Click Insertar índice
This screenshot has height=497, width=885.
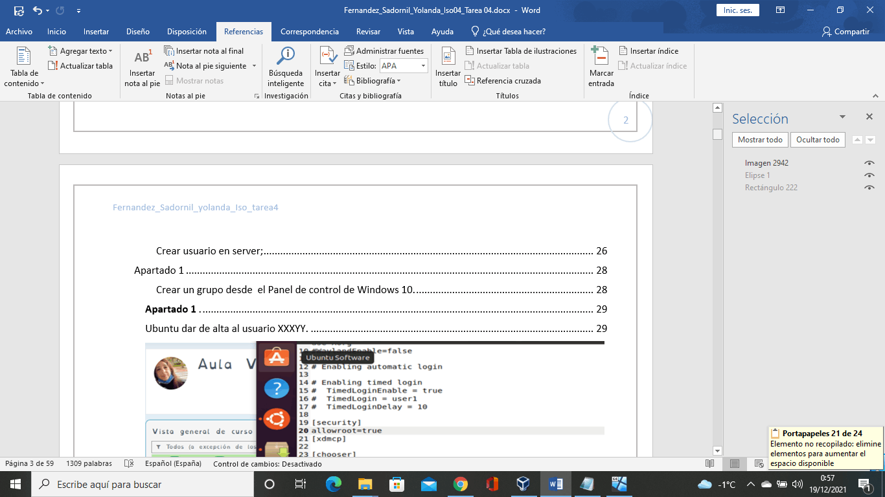(649, 51)
